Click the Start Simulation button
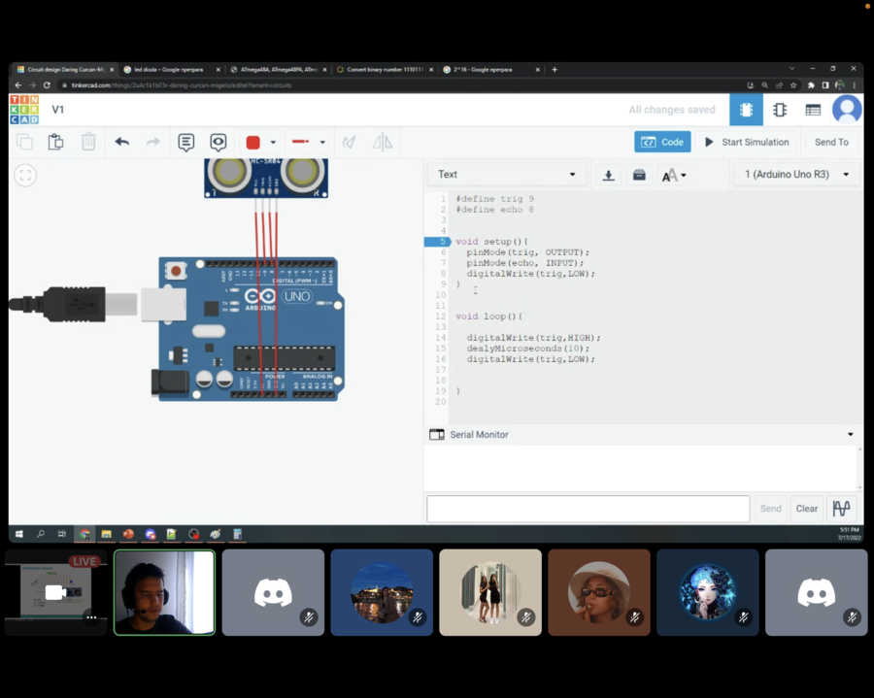 point(747,142)
